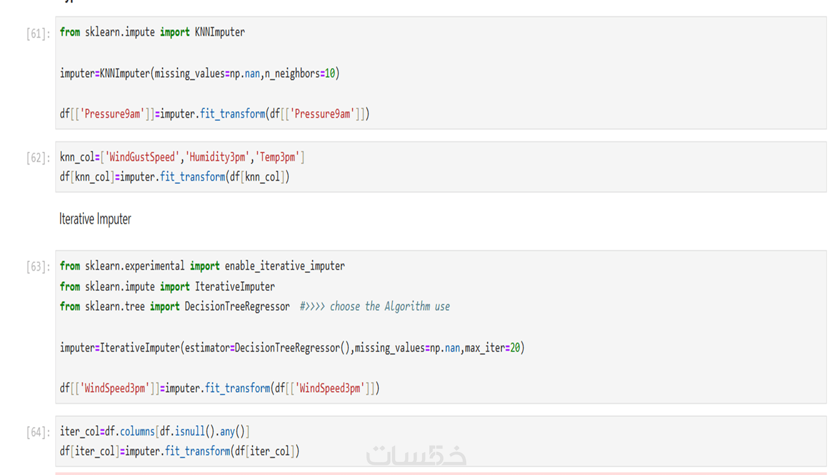Select the Iterative Imputer markdown heading
This screenshot has width=833, height=475.
95,219
